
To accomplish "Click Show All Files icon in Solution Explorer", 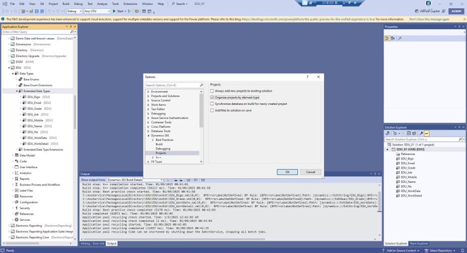I will pyautogui.click(x=414, y=133).
